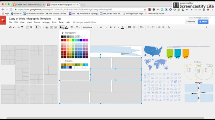Click the Insert image icon
This screenshot has width=215, height=120.
pos(56,27)
